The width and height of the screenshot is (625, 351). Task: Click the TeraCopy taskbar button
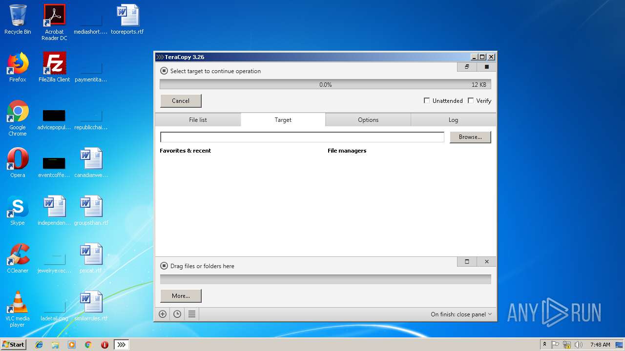pyautogui.click(x=122, y=345)
